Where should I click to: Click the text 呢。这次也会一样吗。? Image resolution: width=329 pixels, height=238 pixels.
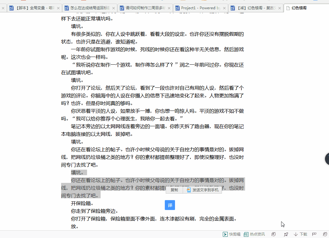85,57
